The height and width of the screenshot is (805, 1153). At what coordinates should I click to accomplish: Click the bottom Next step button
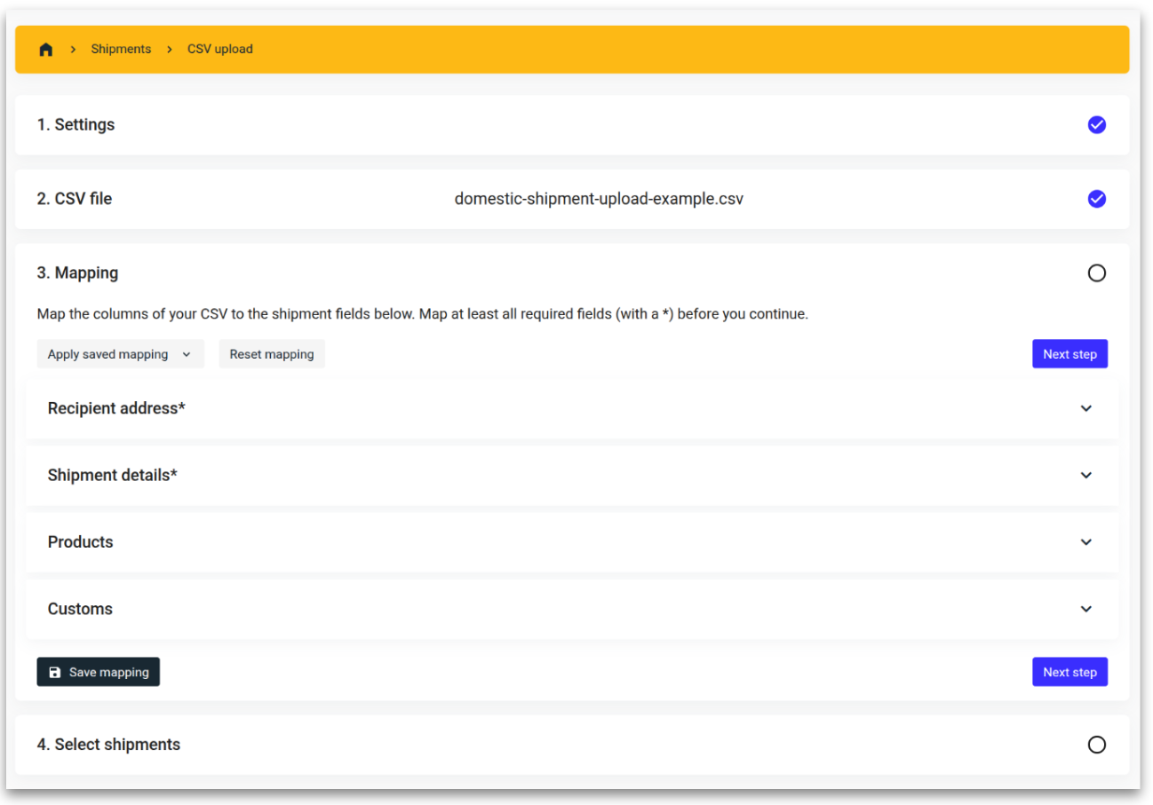tap(1070, 672)
